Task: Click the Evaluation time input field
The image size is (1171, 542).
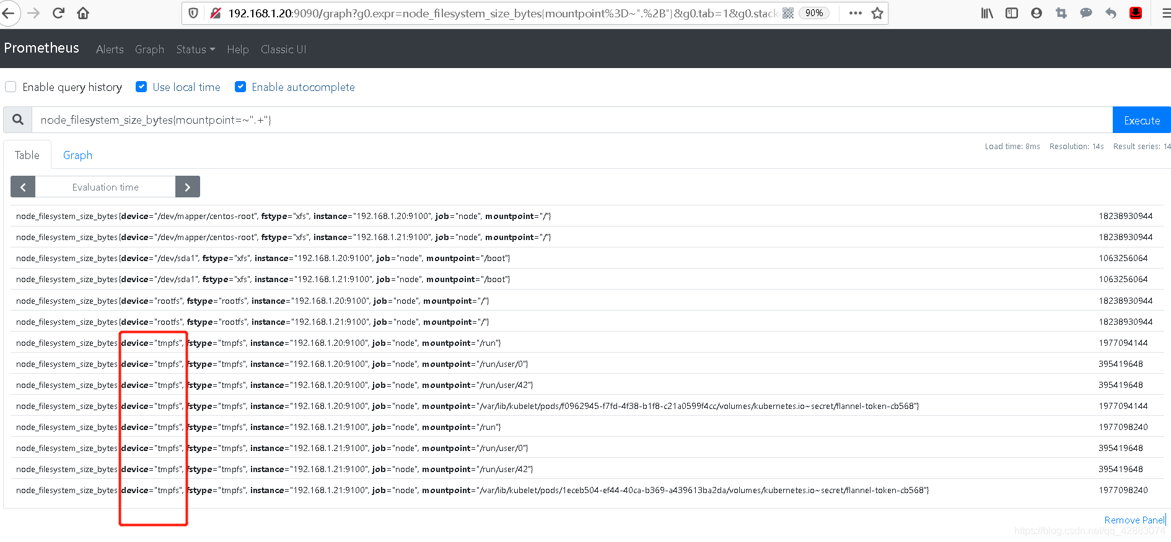Action: click(x=105, y=187)
